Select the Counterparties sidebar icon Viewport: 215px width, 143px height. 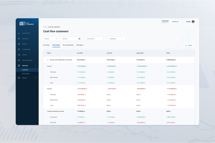[19, 49]
